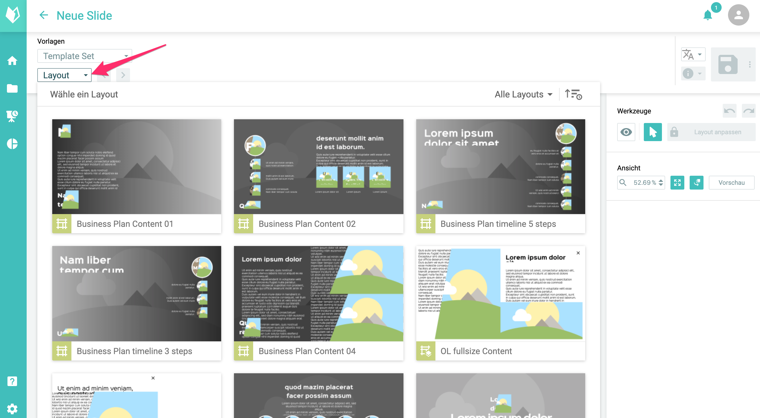The height and width of the screenshot is (418, 760).
Task: Click the icon of OL fullsize Content
Action: tap(425, 351)
